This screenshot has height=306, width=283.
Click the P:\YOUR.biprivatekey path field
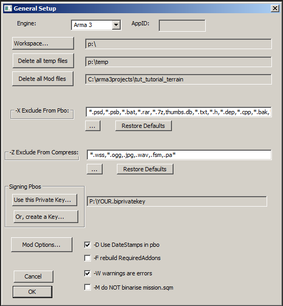[177, 201]
